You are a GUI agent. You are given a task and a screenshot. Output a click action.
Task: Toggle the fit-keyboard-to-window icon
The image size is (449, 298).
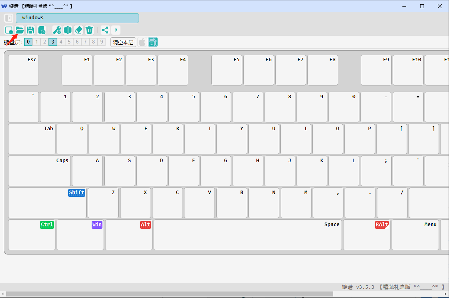pyautogui.click(x=153, y=42)
